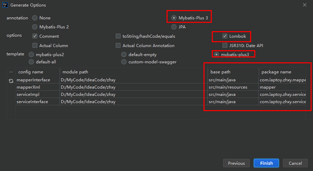Enable the JSR310: Date API checkbox
313x171 pixels.
225,45
